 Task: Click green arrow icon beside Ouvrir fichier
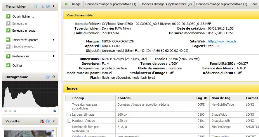8,16
